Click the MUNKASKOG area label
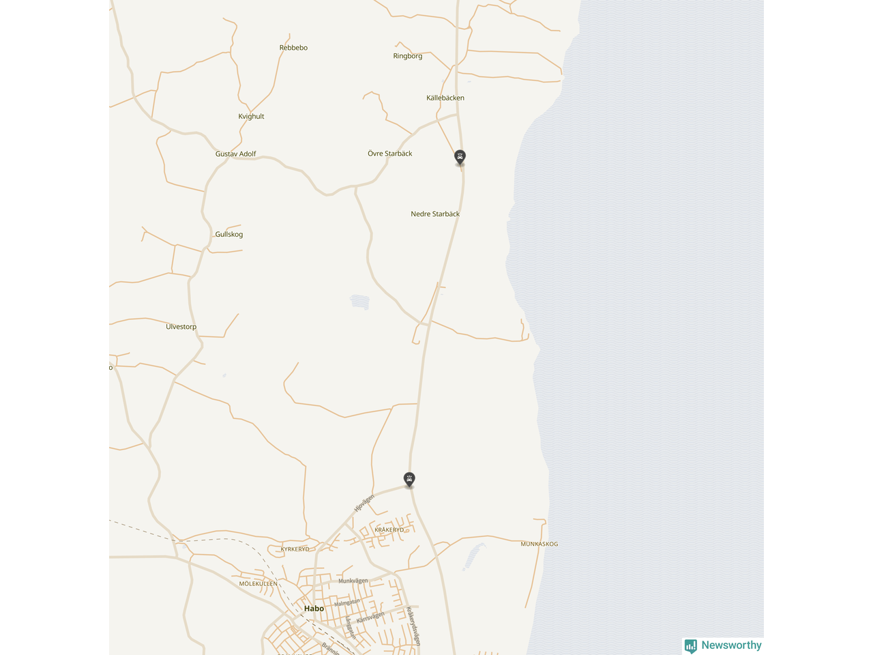This screenshot has width=873, height=655. [x=539, y=544]
